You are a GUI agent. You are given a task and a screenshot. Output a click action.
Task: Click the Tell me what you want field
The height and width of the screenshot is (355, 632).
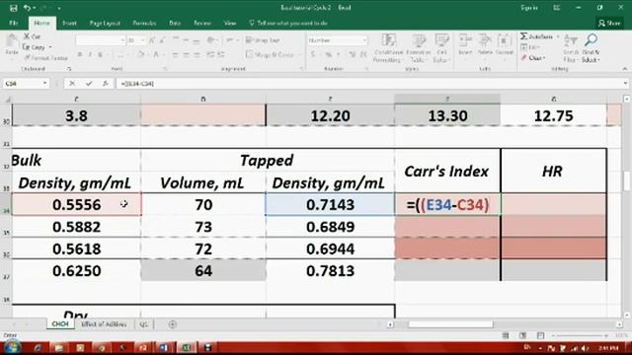(x=288, y=23)
